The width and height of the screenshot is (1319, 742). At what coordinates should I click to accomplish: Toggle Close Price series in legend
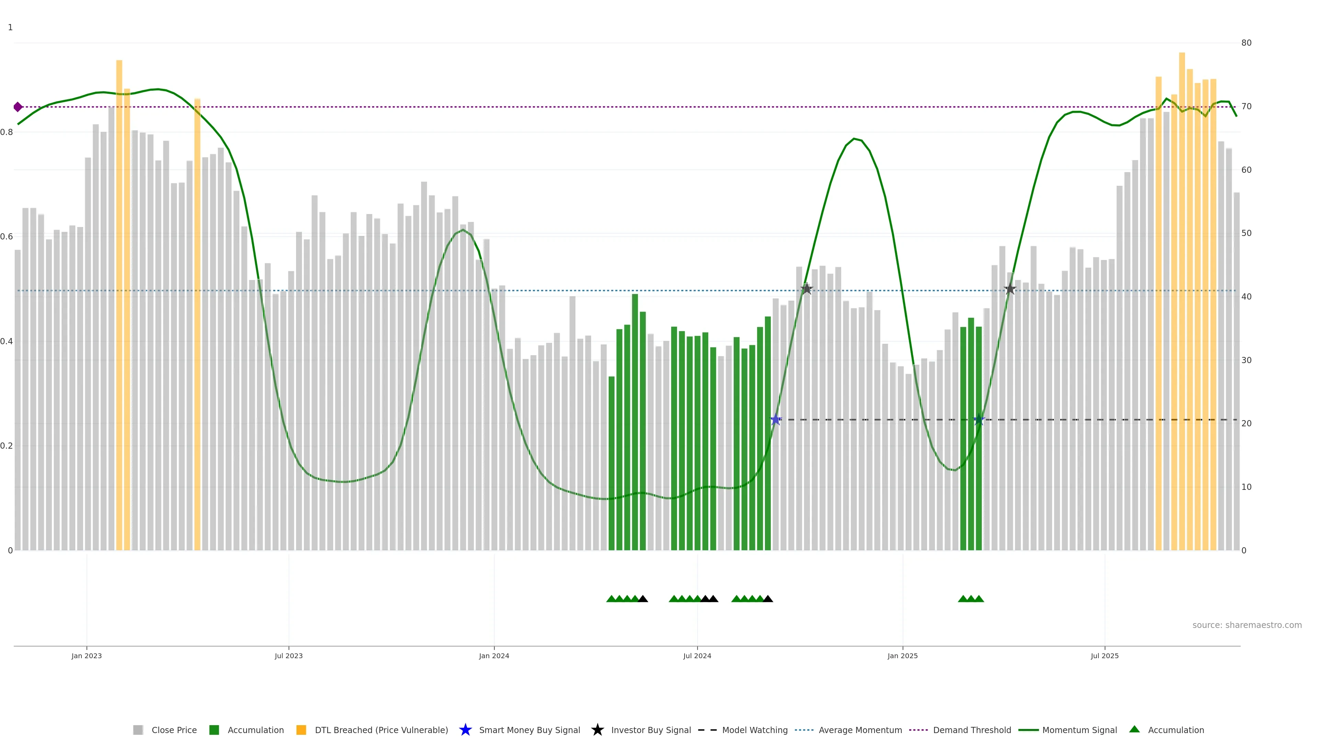[174, 730]
